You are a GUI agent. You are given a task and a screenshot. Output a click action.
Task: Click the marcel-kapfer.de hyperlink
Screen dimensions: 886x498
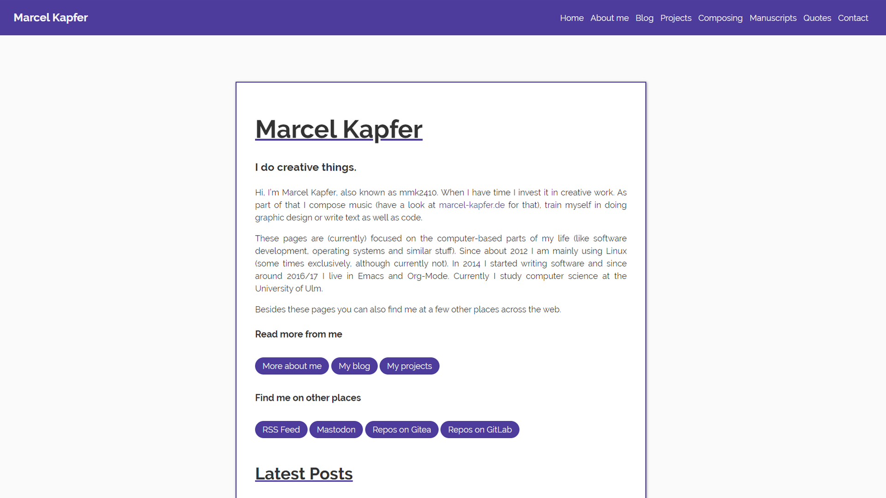(x=472, y=205)
